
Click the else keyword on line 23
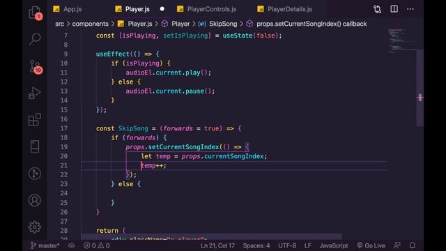pyautogui.click(x=125, y=184)
